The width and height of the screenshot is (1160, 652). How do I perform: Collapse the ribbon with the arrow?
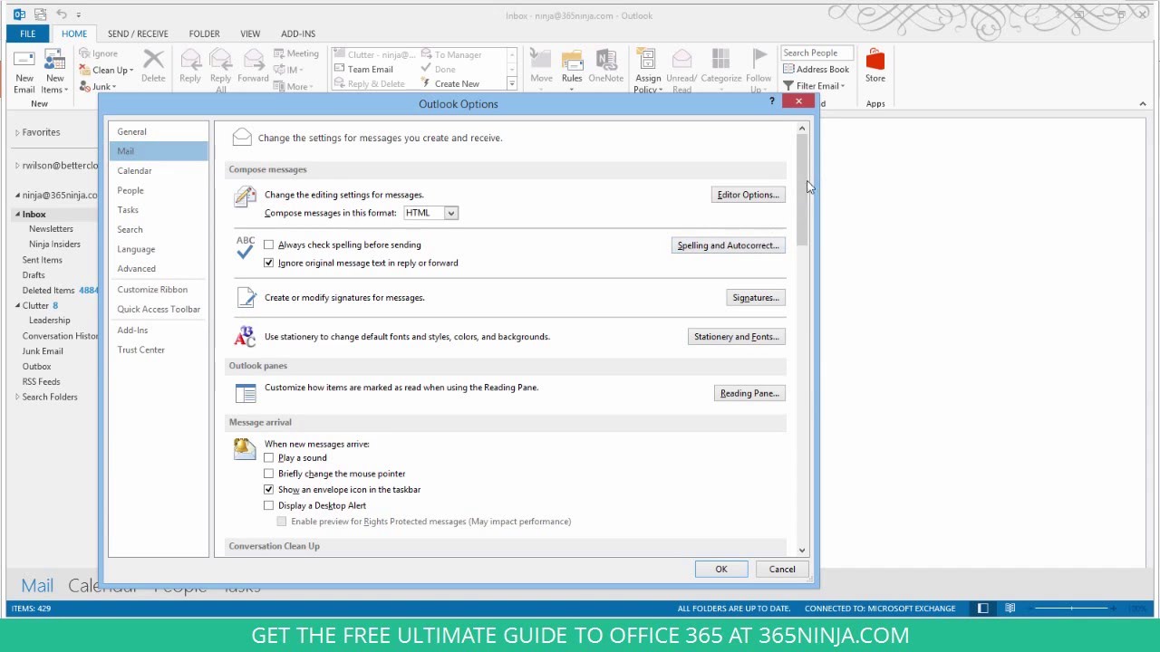[x=1143, y=104]
